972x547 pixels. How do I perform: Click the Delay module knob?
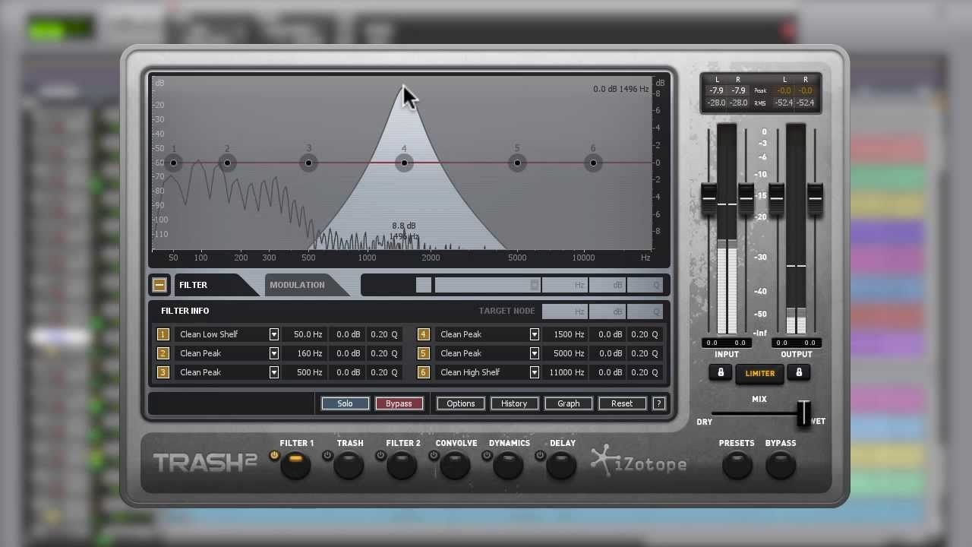point(561,465)
